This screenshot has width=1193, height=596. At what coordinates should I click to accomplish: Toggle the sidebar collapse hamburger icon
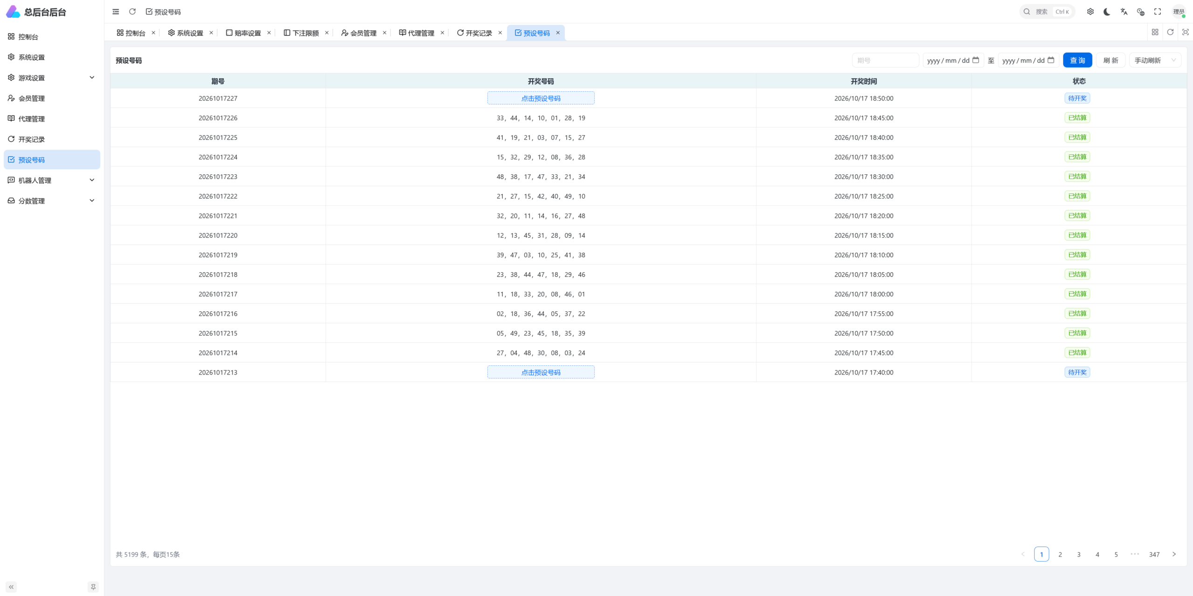tap(116, 12)
